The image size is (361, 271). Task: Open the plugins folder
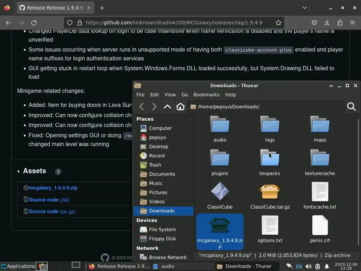220,163
